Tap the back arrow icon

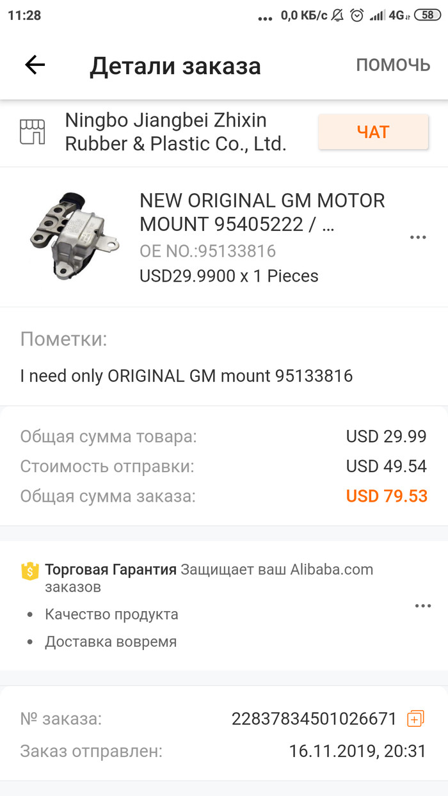[x=35, y=65]
